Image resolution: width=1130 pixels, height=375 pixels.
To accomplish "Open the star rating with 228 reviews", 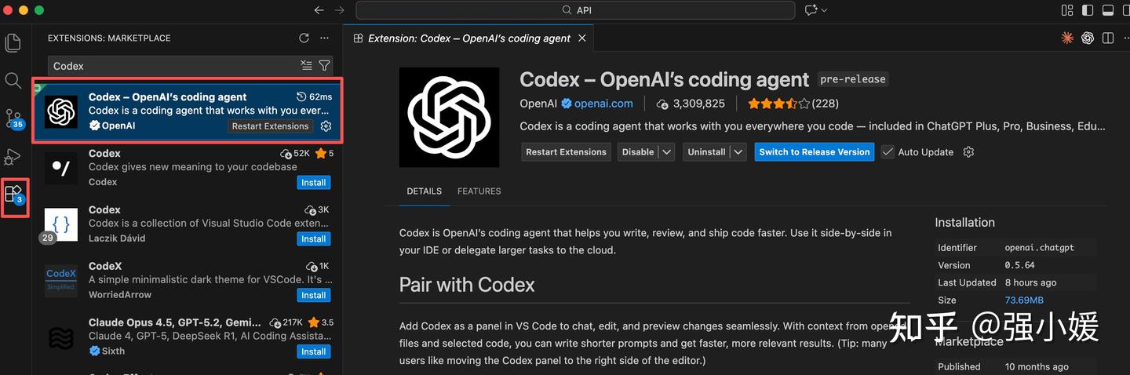I will coord(793,104).
